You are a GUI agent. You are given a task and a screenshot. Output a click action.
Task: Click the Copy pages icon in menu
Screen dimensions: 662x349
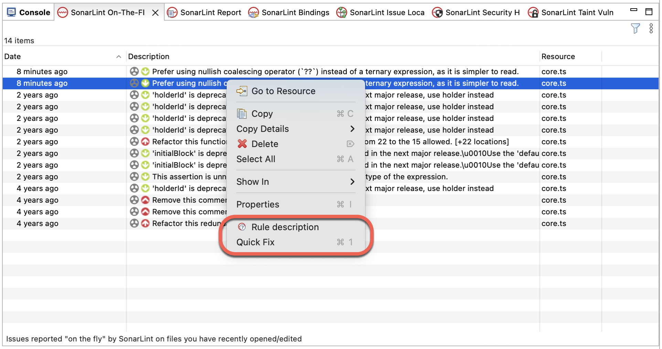pyautogui.click(x=242, y=114)
